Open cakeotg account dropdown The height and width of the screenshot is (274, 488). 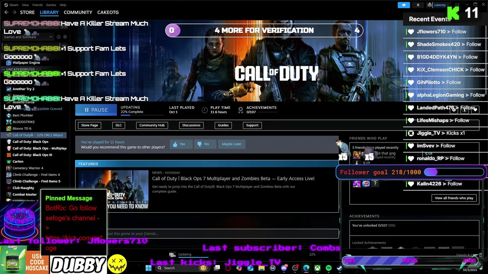(438, 5)
